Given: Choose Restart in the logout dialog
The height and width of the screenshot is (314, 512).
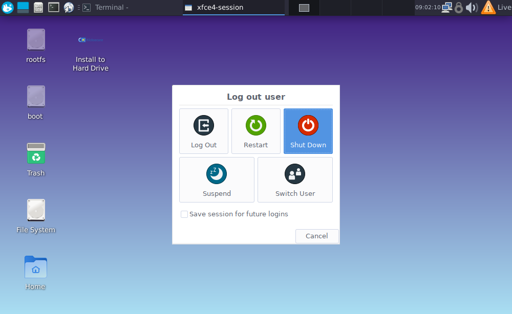Looking at the screenshot, I should (255, 131).
